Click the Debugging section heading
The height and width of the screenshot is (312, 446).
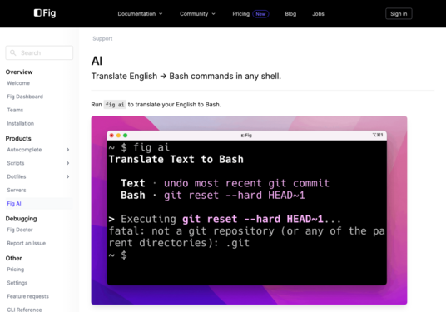[x=22, y=219]
